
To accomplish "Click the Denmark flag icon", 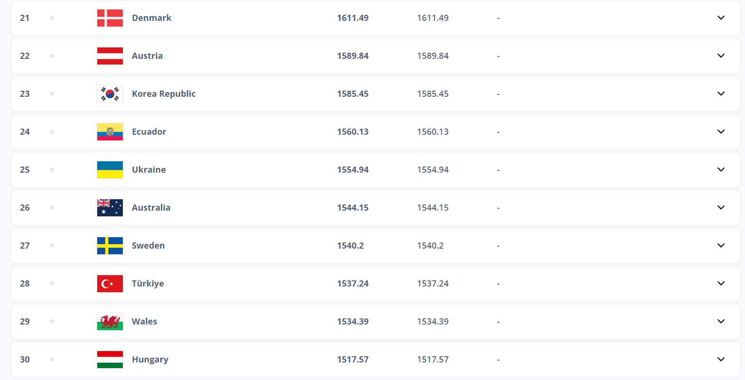I will [x=110, y=18].
